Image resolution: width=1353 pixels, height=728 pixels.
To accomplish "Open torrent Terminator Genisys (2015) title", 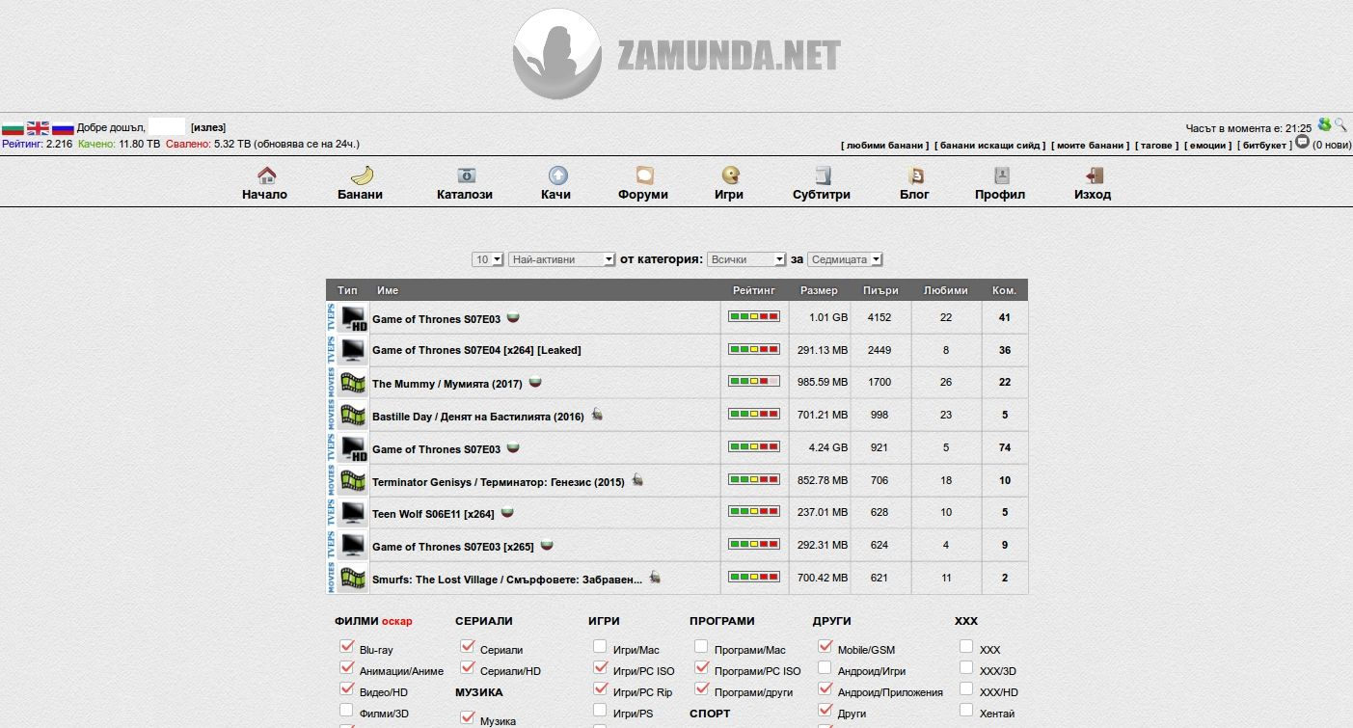I will 499,482.
